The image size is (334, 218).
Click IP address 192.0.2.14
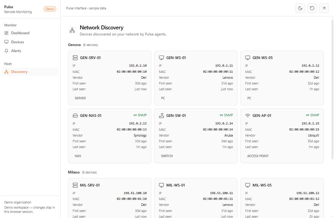coord(224,124)
